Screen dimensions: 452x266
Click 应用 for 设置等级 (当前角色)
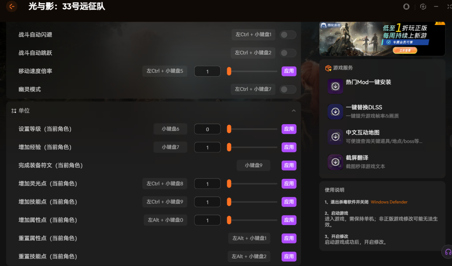(x=289, y=129)
